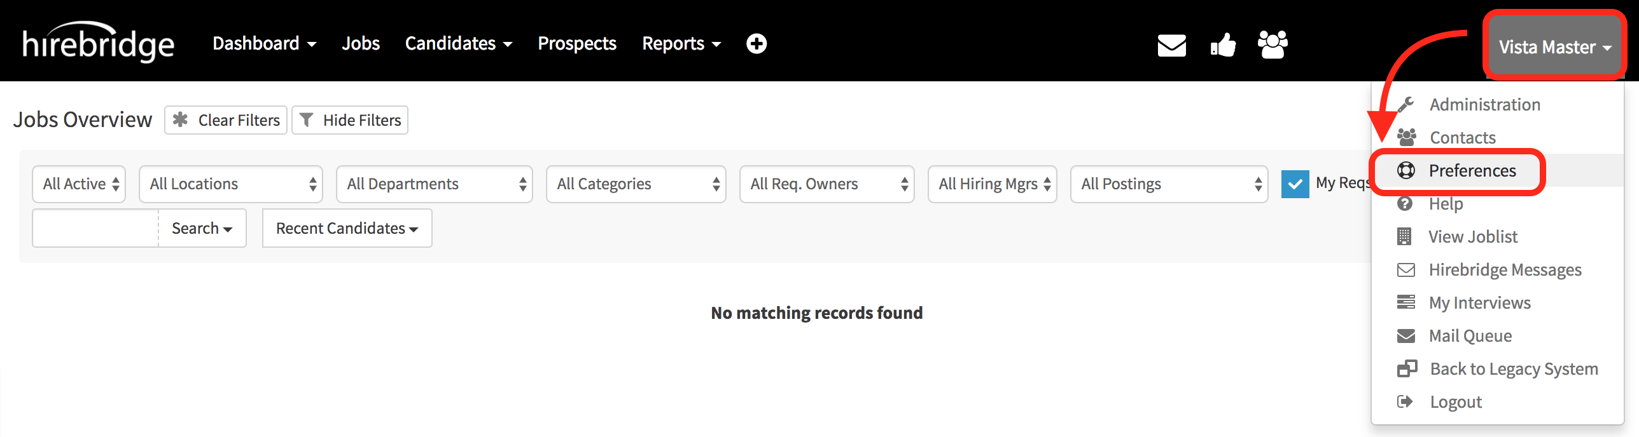Image resolution: width=1639 pixels, height=437 pixels.
Task: Toggle the My Reqs checkbox
Action: point(1295,184)
